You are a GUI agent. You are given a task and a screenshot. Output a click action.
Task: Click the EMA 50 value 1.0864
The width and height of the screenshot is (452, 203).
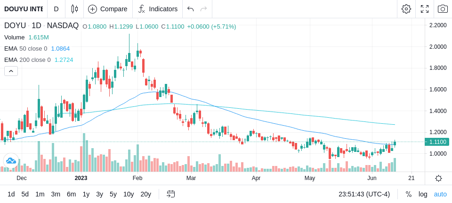click(60, 49)
